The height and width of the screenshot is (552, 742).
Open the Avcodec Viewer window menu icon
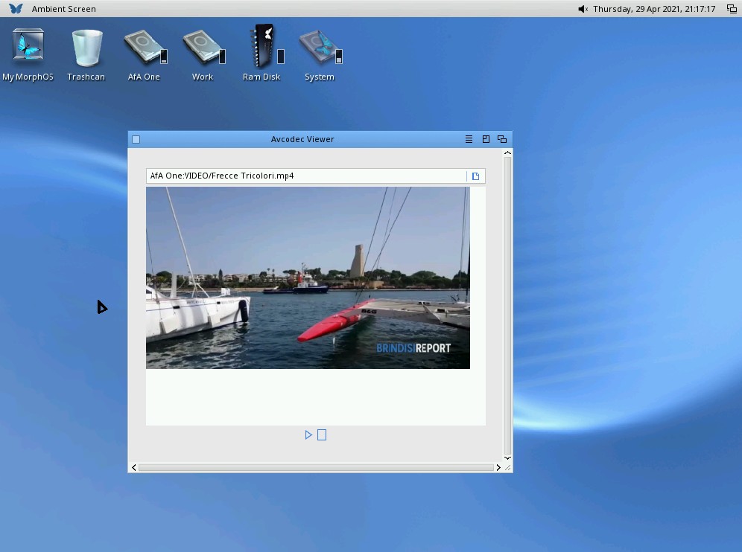[469, 139]
